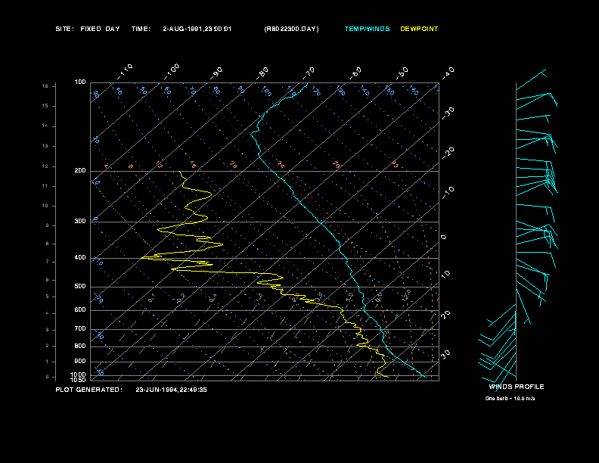The image size is (599, 463).
Task: Click the vertical axis of the wind profile
Action: click(516, 231)
